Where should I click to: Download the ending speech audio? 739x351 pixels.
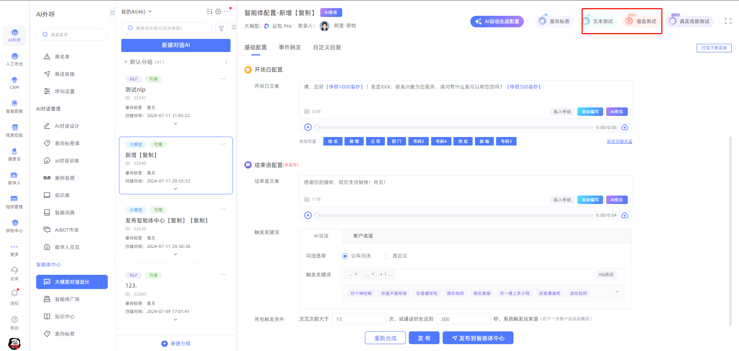click(x=625, y=216)
